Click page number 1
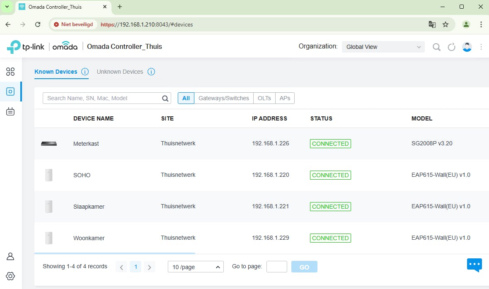The width and height of the screenshot is (489, 289). (136, 267)
